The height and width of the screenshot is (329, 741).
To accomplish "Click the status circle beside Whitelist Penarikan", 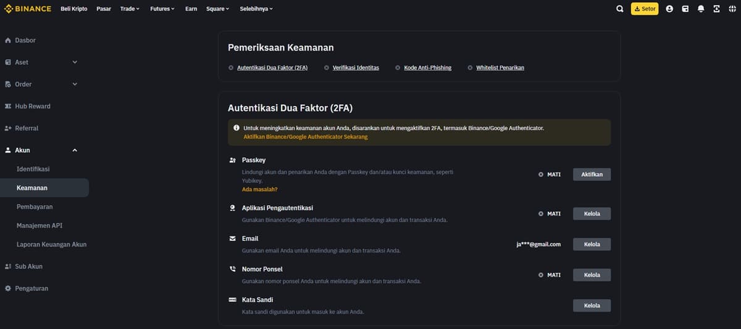I will point(470,68).
